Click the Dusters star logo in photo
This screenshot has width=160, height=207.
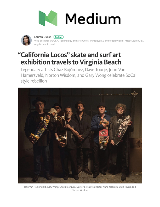pos(134,94)
